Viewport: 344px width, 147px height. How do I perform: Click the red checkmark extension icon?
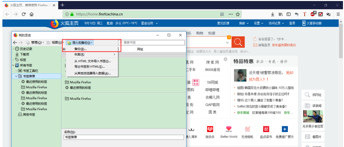(x=320, y=14)
